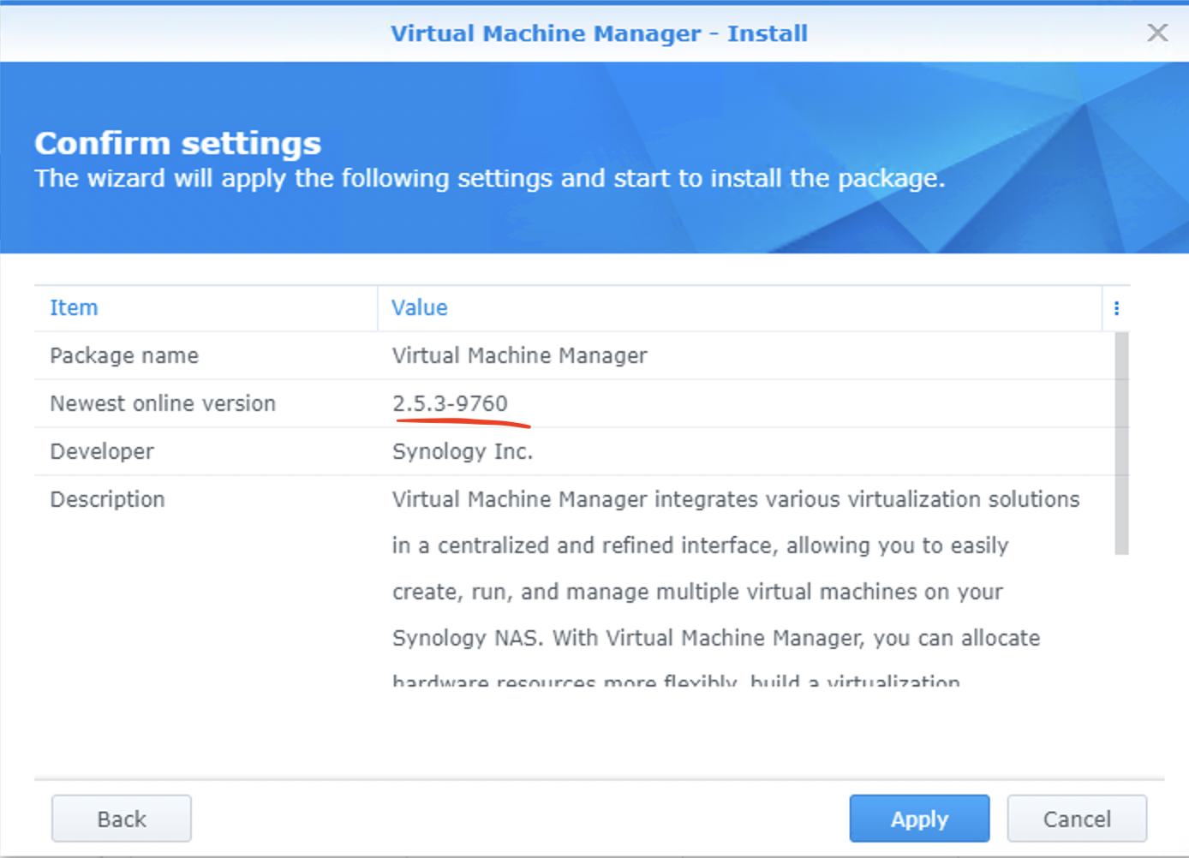The height and width of the screenshot is (858, 1189).
Task: Select the 'Developer' cell
Action: pos(206,451)
